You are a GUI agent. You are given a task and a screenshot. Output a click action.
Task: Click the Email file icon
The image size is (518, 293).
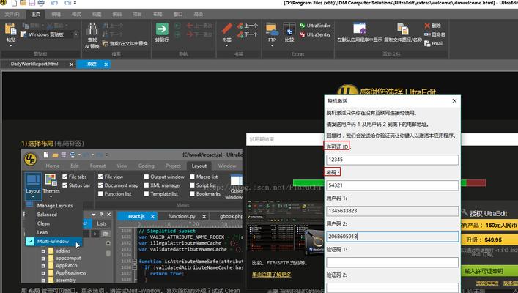(x=427, y=43)
